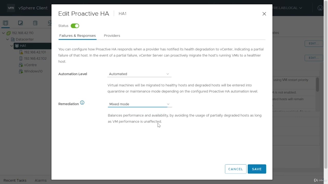Open the Hosts and Clusters view icon

pos(5,23)
